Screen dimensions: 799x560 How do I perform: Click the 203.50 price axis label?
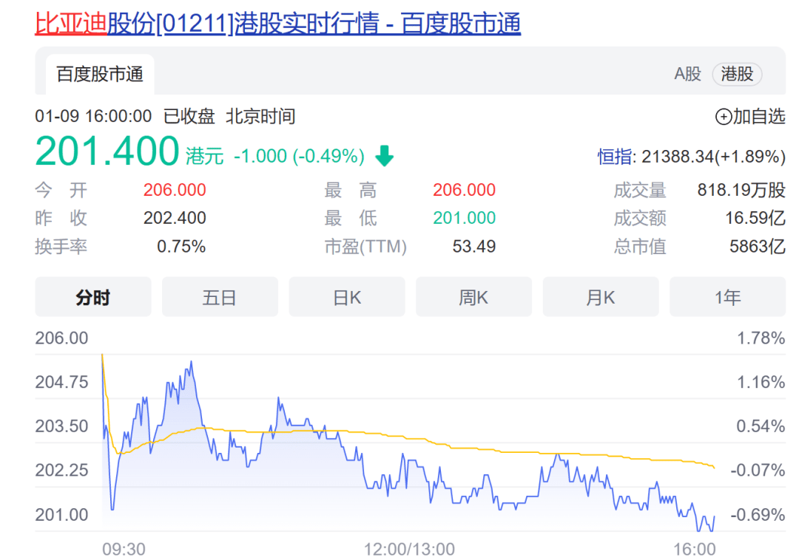pos(61,426)
